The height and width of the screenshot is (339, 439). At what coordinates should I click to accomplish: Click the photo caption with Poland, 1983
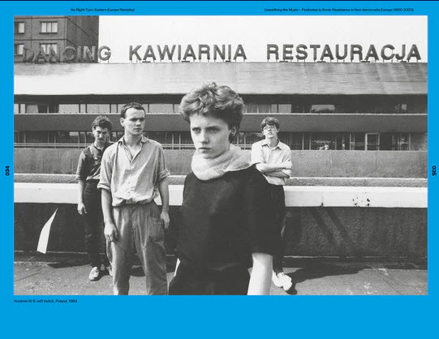pyautogui.click(x=45, y=301)
